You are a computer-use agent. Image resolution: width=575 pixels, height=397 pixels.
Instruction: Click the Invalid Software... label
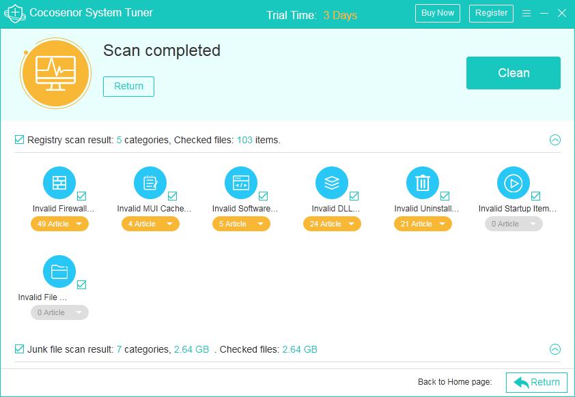click(245, 208)
